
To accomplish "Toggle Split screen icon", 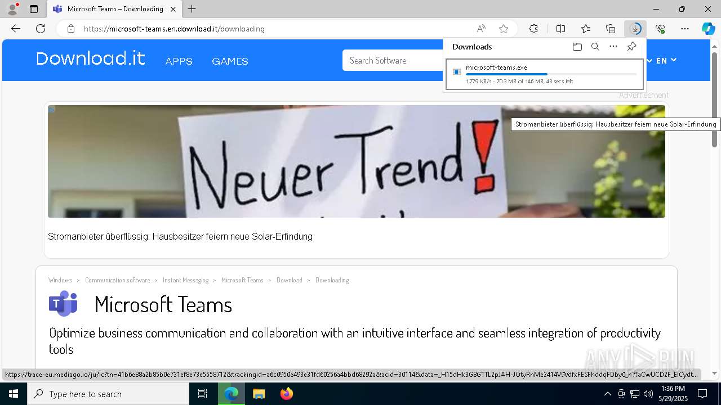I will pyautogui.click(x=561, y=29).
